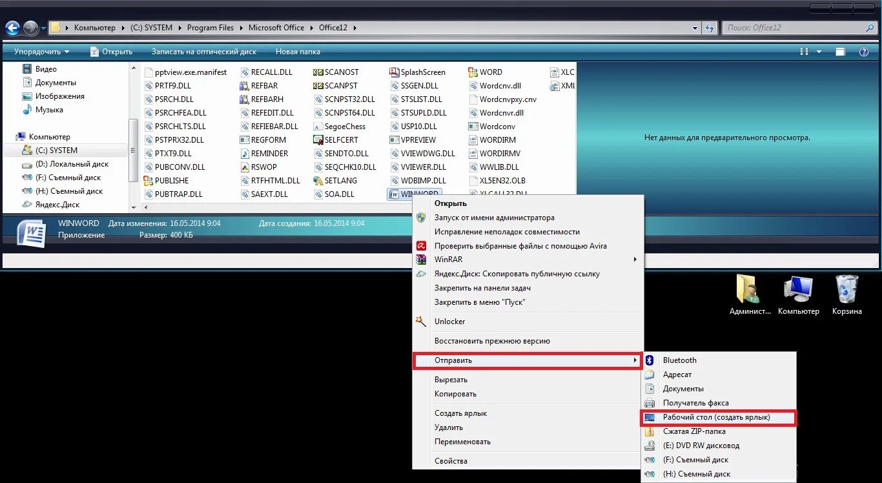Select (F:) Съемный диск in tree
The image size is (882, 483).
[x=61, y=178]
